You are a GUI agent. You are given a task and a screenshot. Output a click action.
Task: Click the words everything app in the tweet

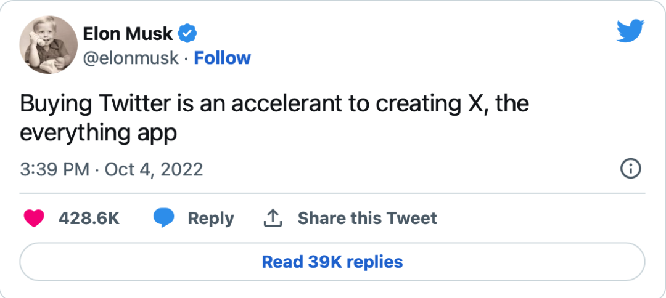pyautogui.click(x=99, y=133)
